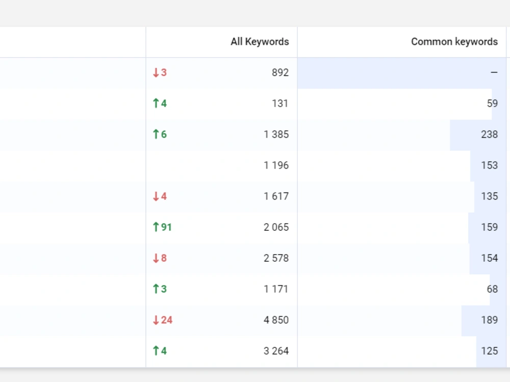Click the Common keywords value 59
The width and height of the screenshot is (510, 382).
pos(492,103)
